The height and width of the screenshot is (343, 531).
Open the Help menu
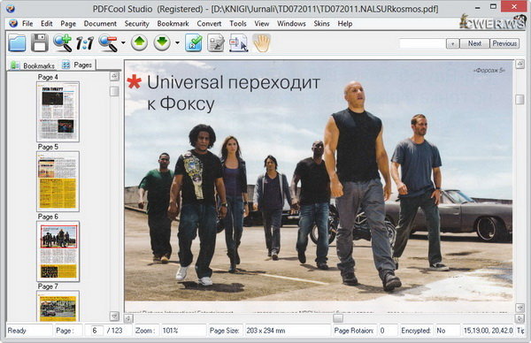coord(345,24)
